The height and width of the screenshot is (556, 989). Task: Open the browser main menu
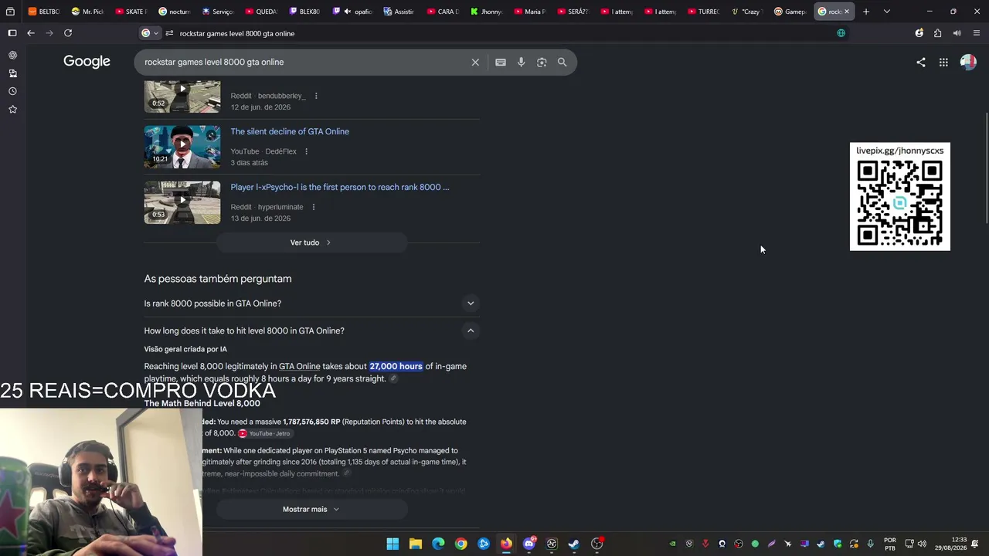point(977,33)
